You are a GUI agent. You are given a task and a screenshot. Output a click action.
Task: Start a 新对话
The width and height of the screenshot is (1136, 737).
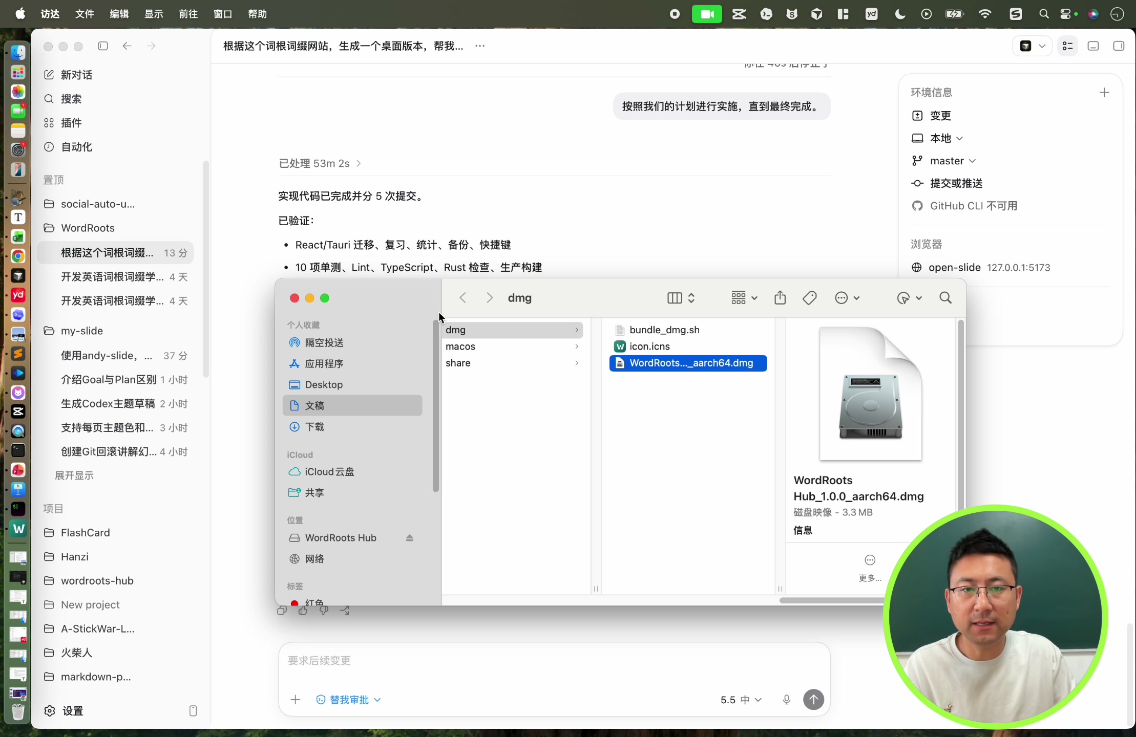pos(76,75)
